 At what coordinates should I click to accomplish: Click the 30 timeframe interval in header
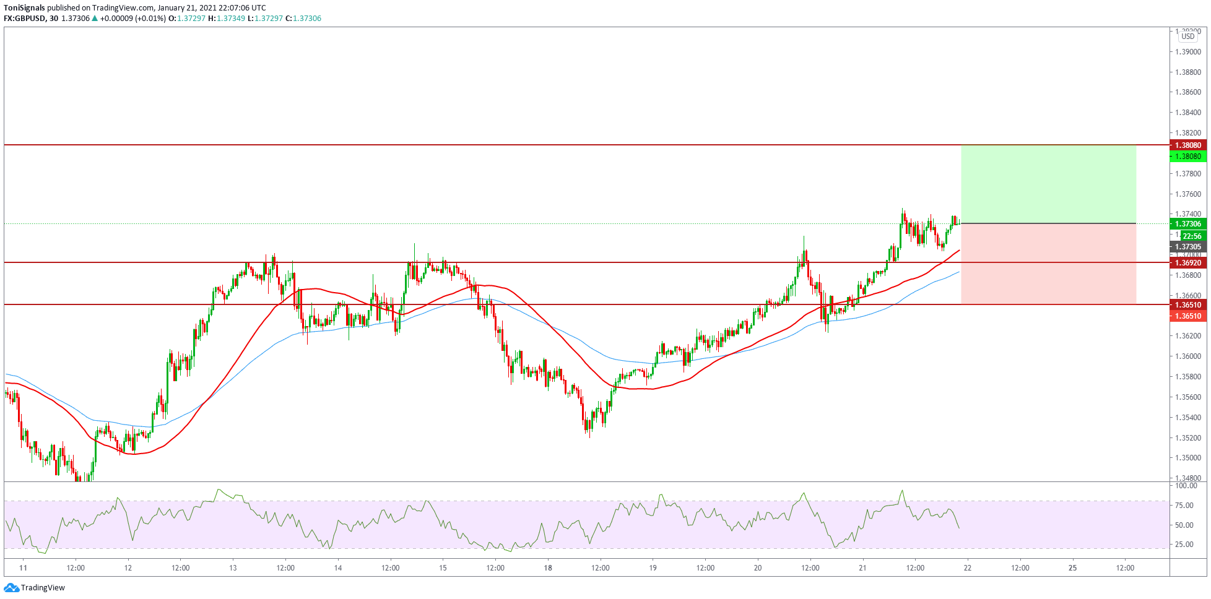point(54,19)
